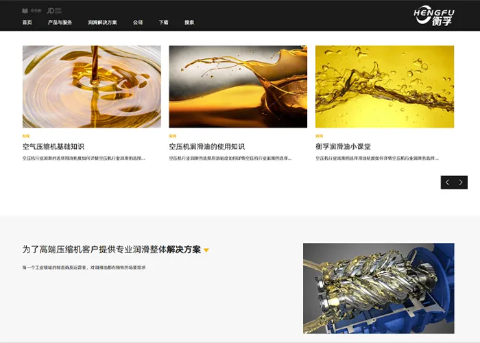Open the 衡孚润滑油小课堂 article title
The height and width of the screenshot is (343, 480).
click(343, 147)
